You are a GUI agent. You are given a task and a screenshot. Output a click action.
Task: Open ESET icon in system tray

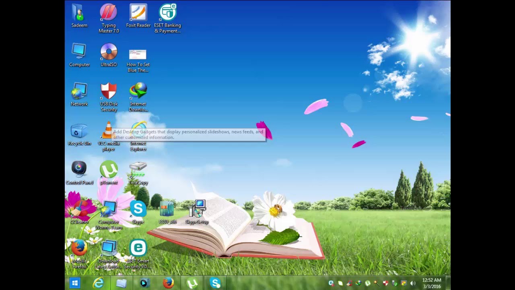(x=331, y=284)
